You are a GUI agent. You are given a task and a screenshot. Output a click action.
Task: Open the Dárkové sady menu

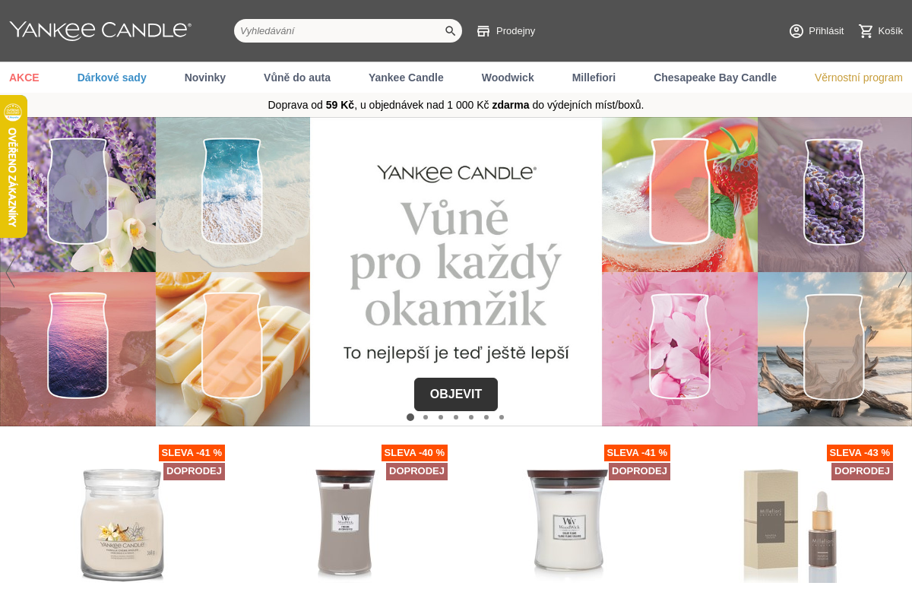(112, 78)
